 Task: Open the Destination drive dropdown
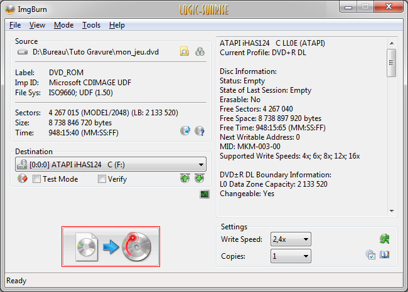(x=111, y=164)
